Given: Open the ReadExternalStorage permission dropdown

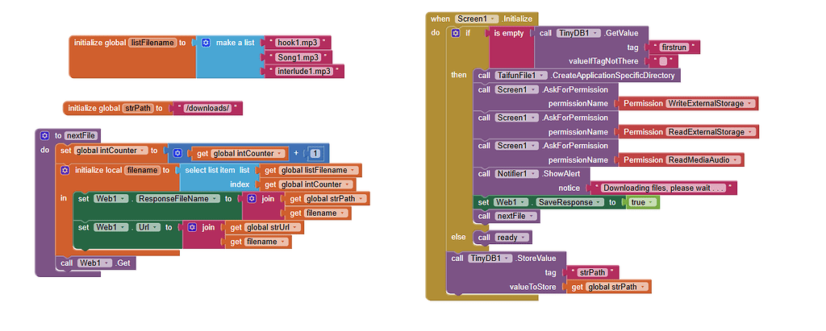Looking at the screenshot, I should pyautogui.click(x=749, y=131).
